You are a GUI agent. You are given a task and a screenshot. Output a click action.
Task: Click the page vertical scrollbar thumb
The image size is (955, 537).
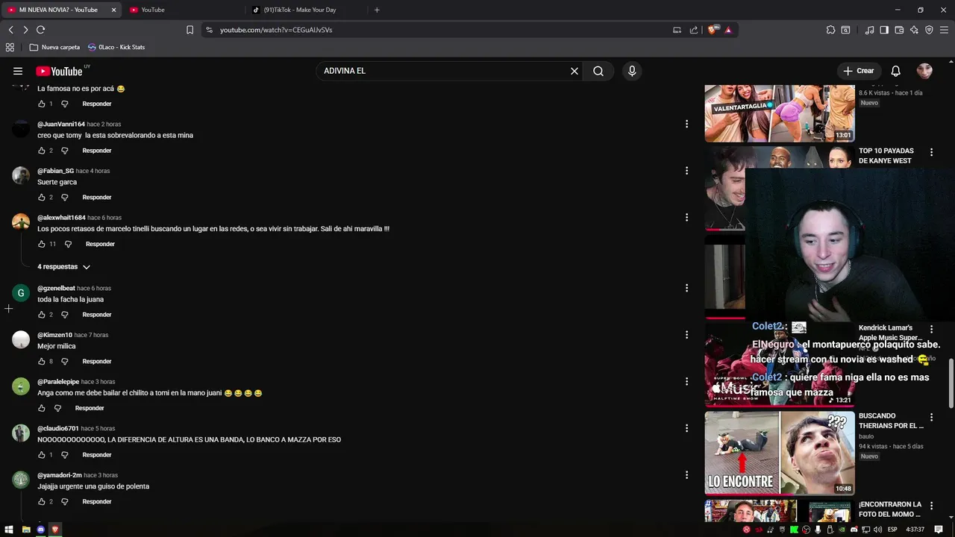[951, 383]
